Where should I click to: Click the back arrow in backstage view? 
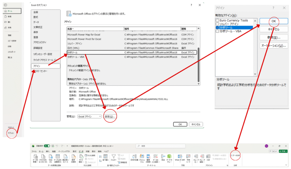click(x=6, y=5)
